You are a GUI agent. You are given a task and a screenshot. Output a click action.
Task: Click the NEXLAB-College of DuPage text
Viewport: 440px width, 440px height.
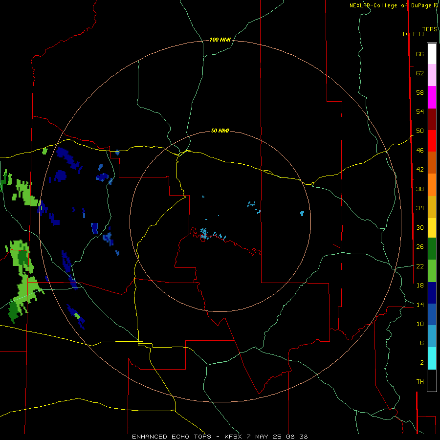(391, 5)
